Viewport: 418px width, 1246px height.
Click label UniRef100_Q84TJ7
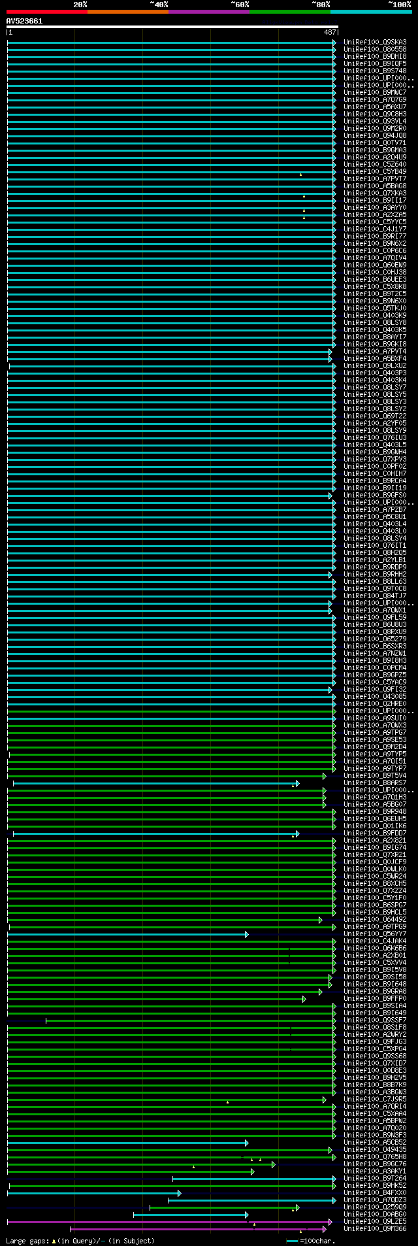[x=375, y=596]
